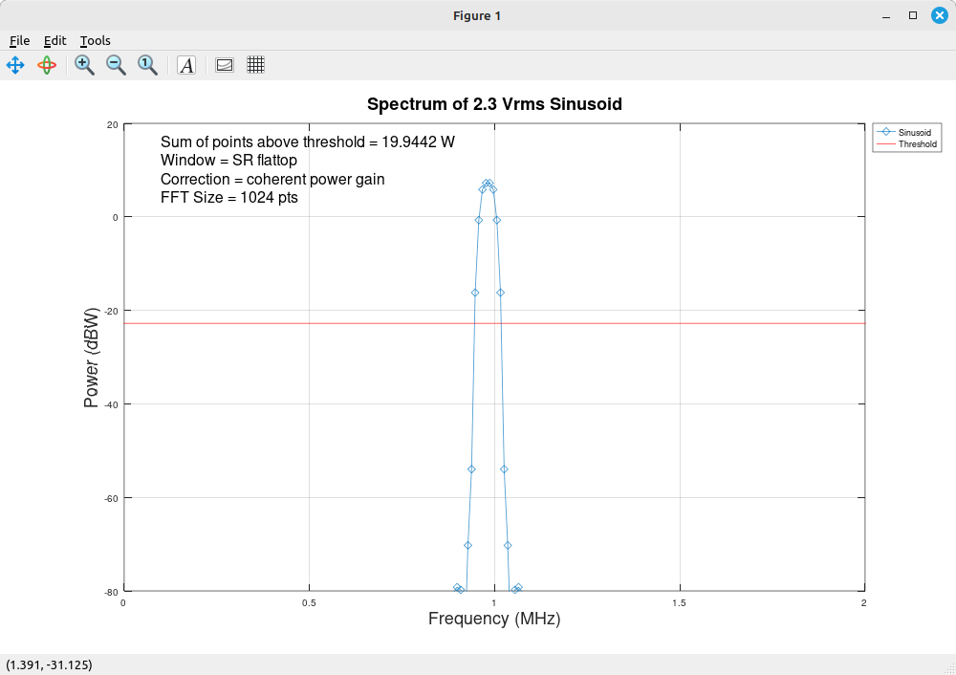Viewport: 956px width, 675px height.
Task: Select the Pan tool in toolbar
Action: coord(15,65)
